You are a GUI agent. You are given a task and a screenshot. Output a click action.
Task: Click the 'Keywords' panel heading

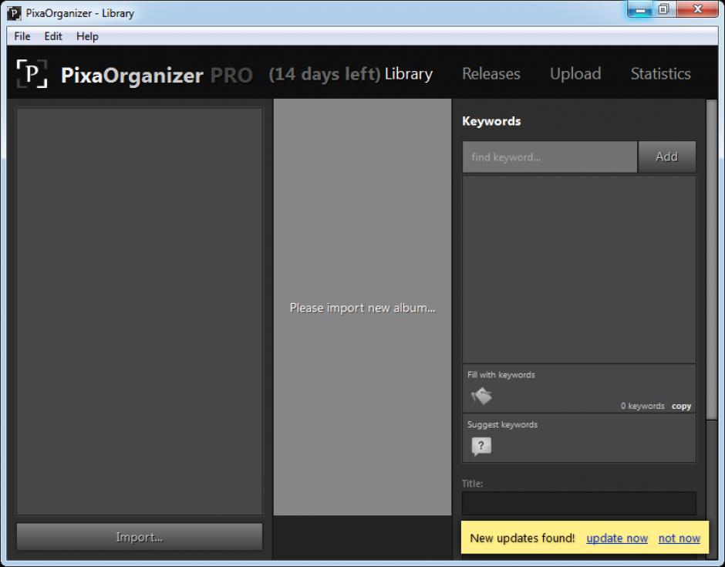491,121
